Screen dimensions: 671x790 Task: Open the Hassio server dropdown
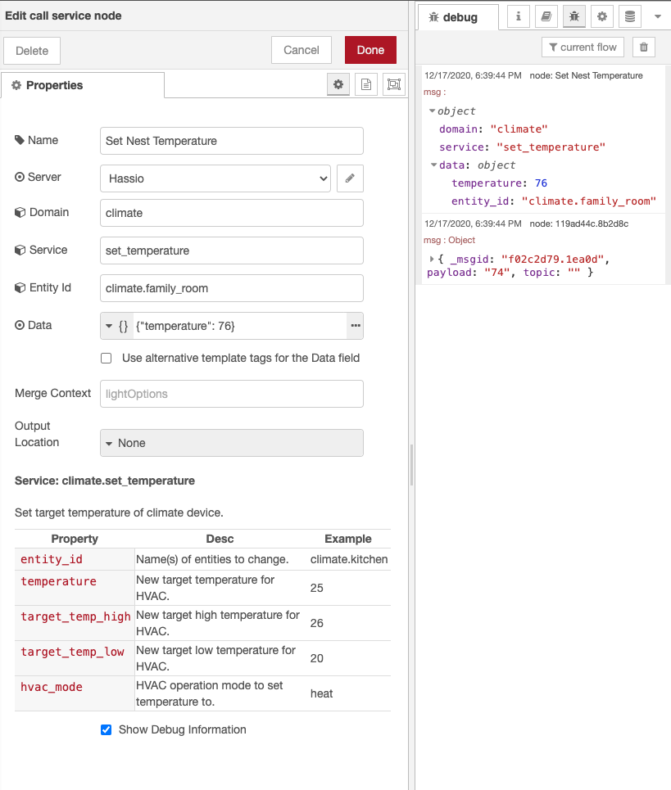coord(215,178)
